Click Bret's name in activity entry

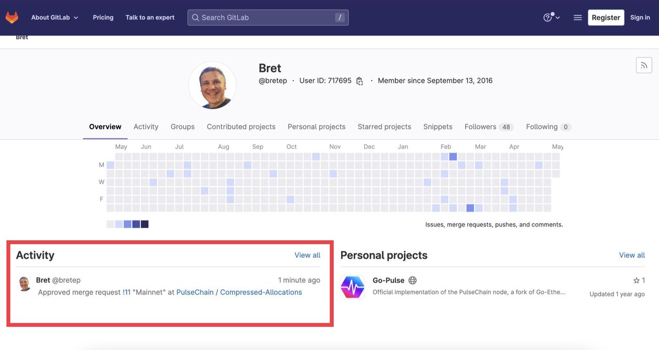(43, 280)
